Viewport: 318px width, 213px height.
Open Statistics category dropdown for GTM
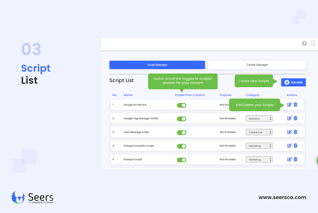(259, 118)
